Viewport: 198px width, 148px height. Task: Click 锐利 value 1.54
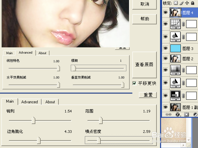[68, 111]
